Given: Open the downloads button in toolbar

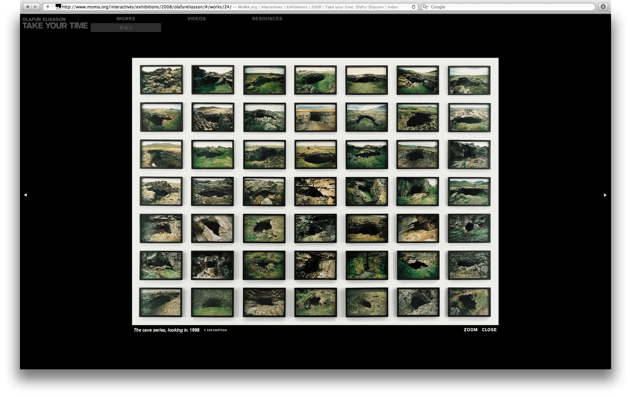Looking at the screenshot, I should point(603,7).
